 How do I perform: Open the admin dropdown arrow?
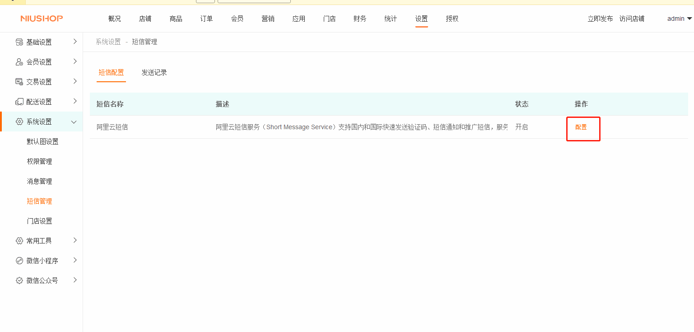tap(689, 19)
